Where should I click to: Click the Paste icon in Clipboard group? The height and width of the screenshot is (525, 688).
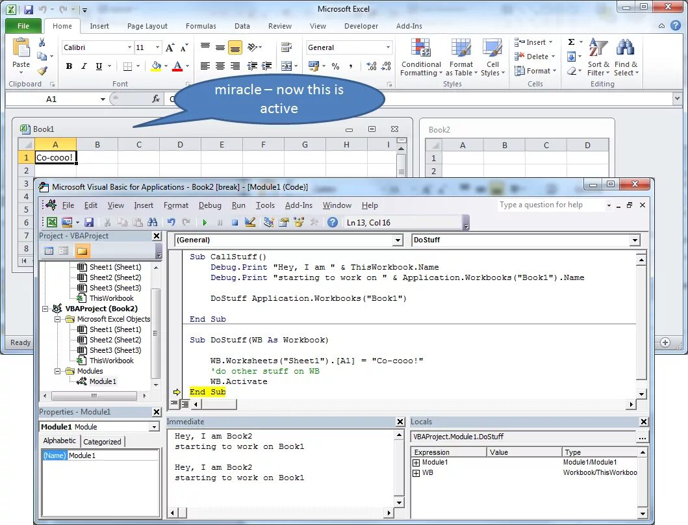[21, 47]
